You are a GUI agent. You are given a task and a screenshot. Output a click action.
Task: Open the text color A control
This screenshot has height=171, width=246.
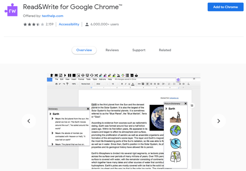133,84
